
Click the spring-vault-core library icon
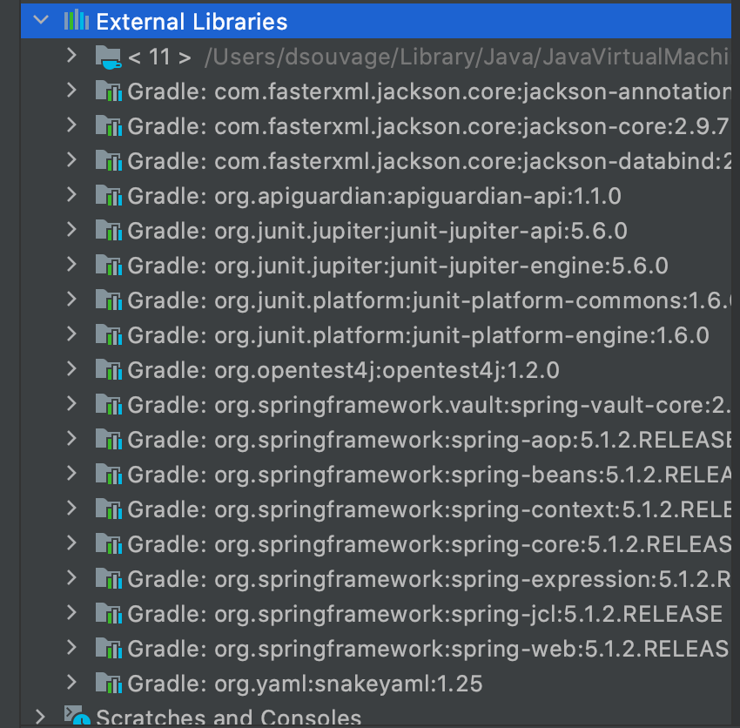pyautogui.click(x=109, y=404)
